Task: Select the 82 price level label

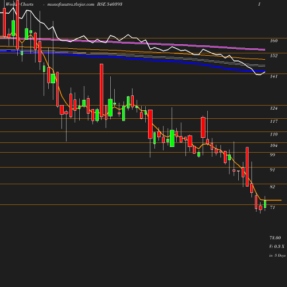Action: pos(273,187)
